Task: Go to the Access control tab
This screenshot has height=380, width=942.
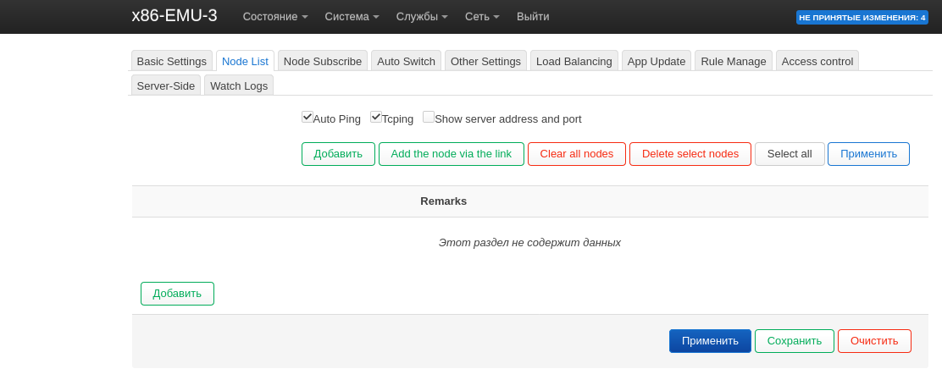Action: [817, 61]
